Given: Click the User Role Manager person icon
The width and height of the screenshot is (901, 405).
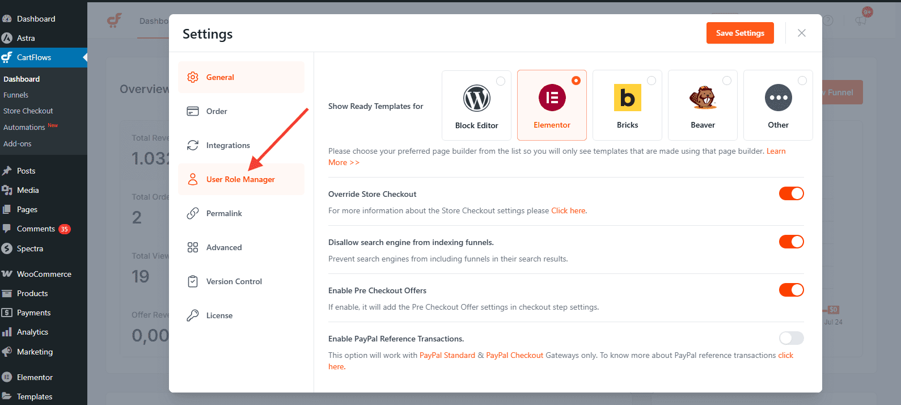Looking at the screenshot, I should [x=193, y=179].
